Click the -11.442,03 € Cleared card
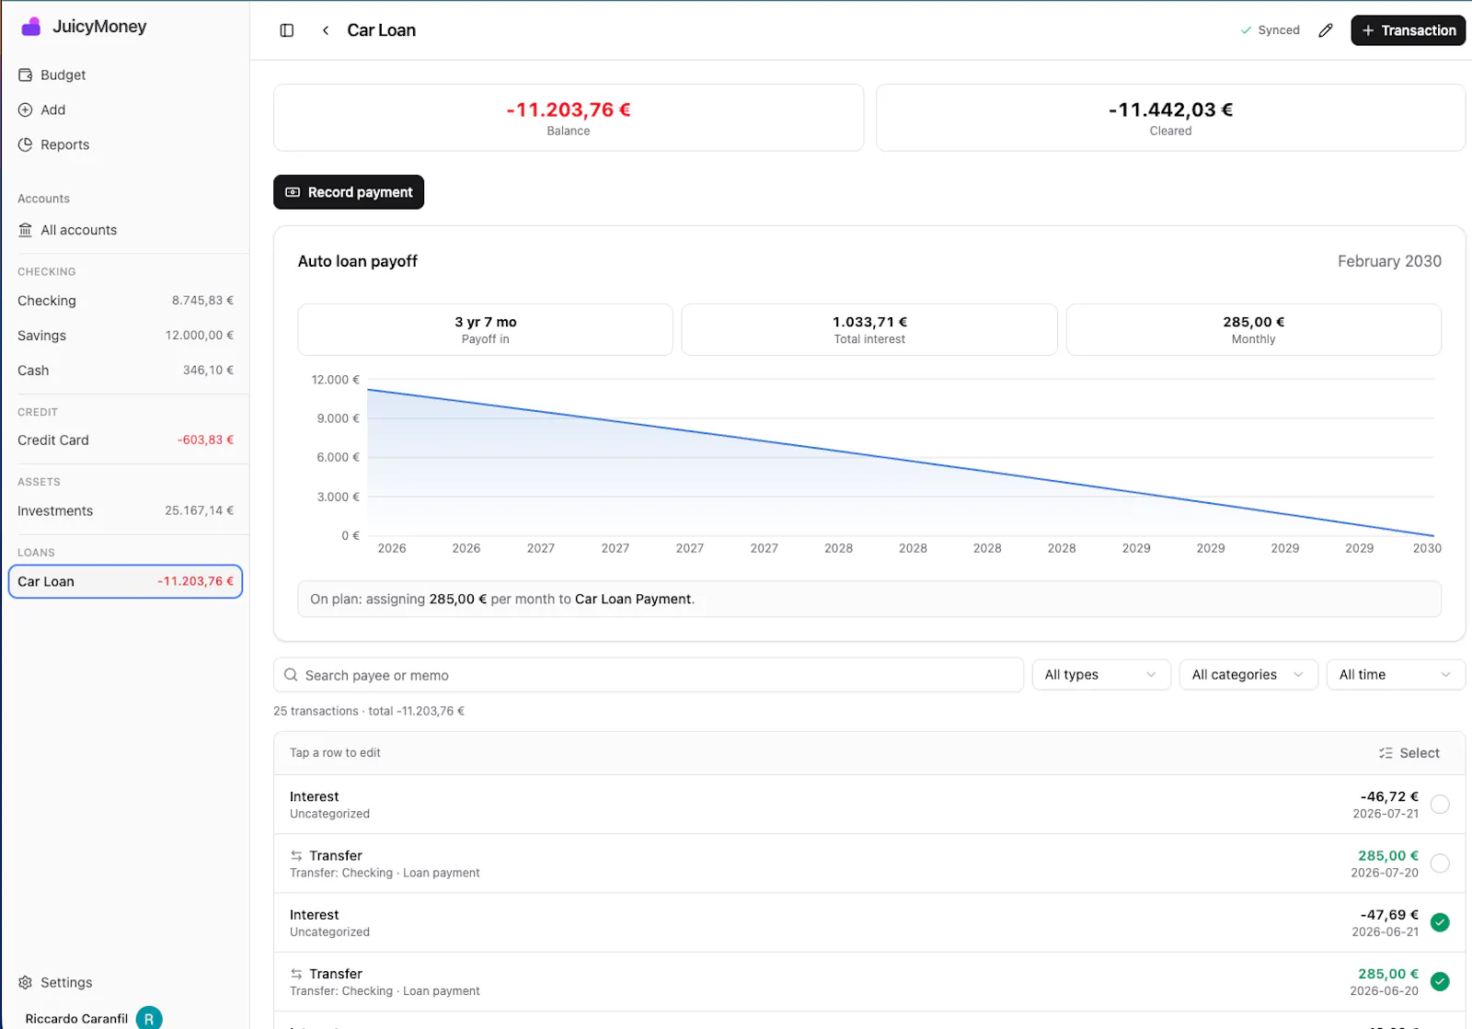Viewport: 1472px width, 1029px height. (x=1170, y=118)
